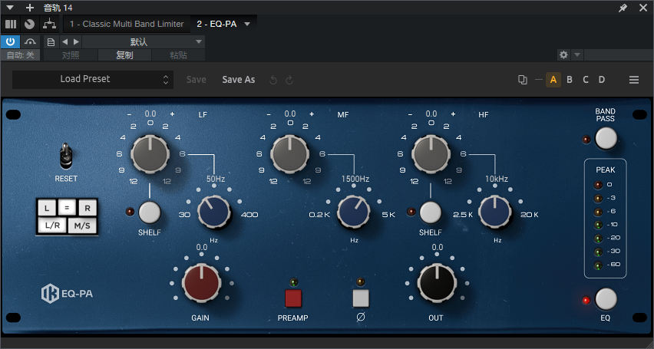Toggle the EQ on/off button
This screenshot has height=349, width=654.
coord(606,299)
